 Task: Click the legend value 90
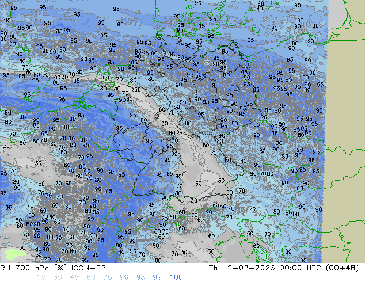[x=124, y=277]
